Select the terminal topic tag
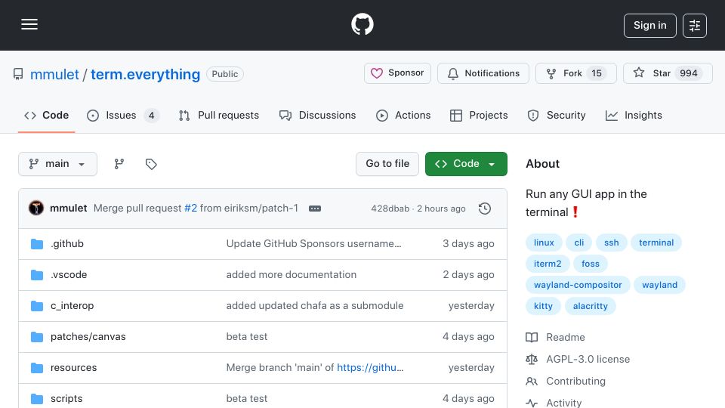The image size is (725, 408). coord(656,243)
